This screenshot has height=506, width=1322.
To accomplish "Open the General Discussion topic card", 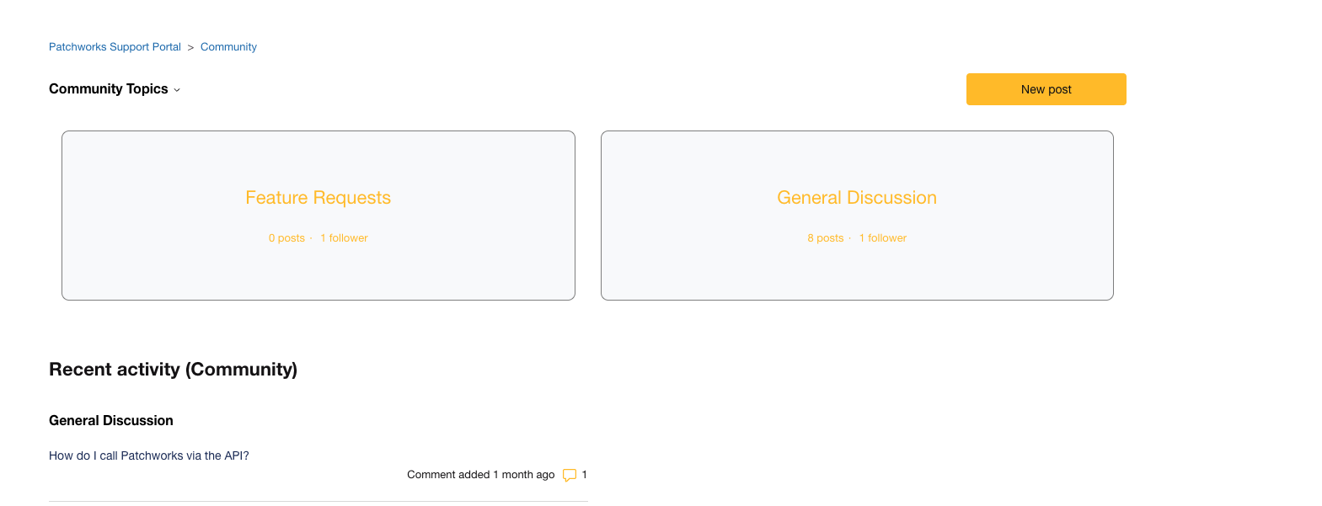I will (x=857, y=216).
